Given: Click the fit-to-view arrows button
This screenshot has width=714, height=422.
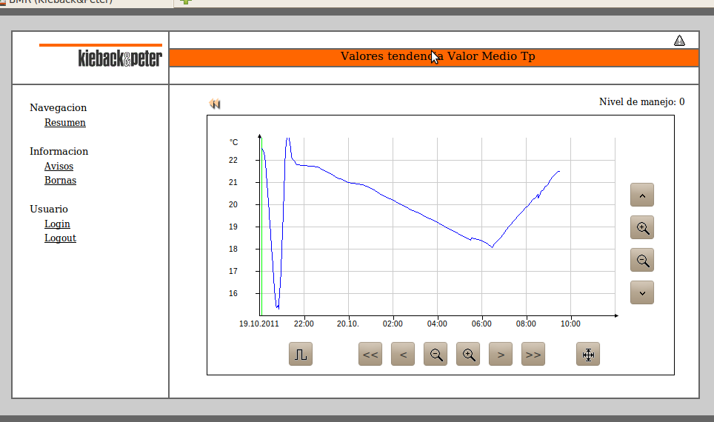Looking at the screenshot, I should tap(588, 355).
